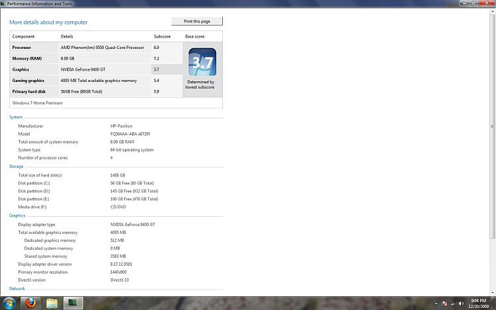Select the Processor row label

pyautogui.click(x=22, y=48)
